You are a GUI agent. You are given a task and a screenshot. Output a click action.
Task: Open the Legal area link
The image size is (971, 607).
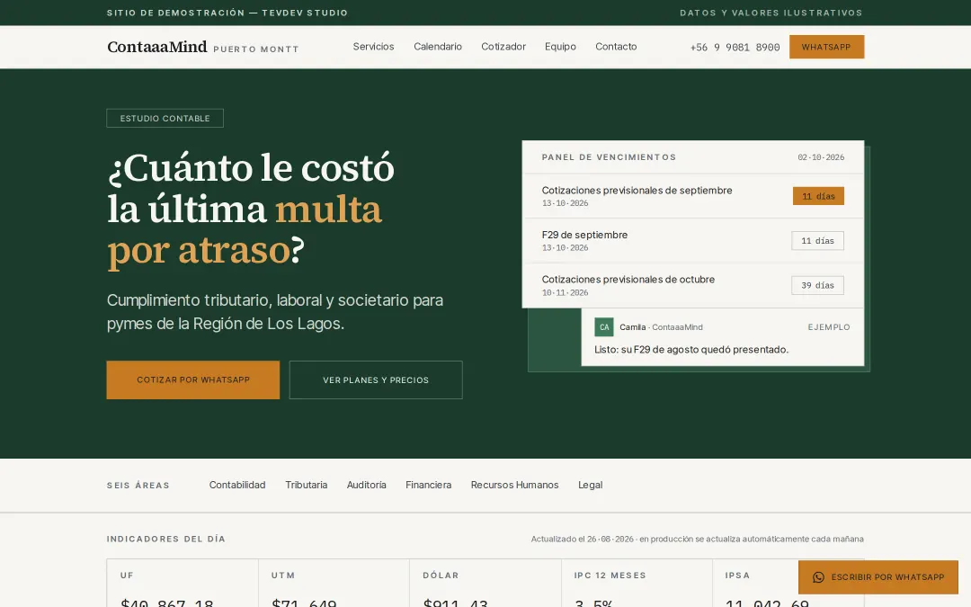point(590,485)
